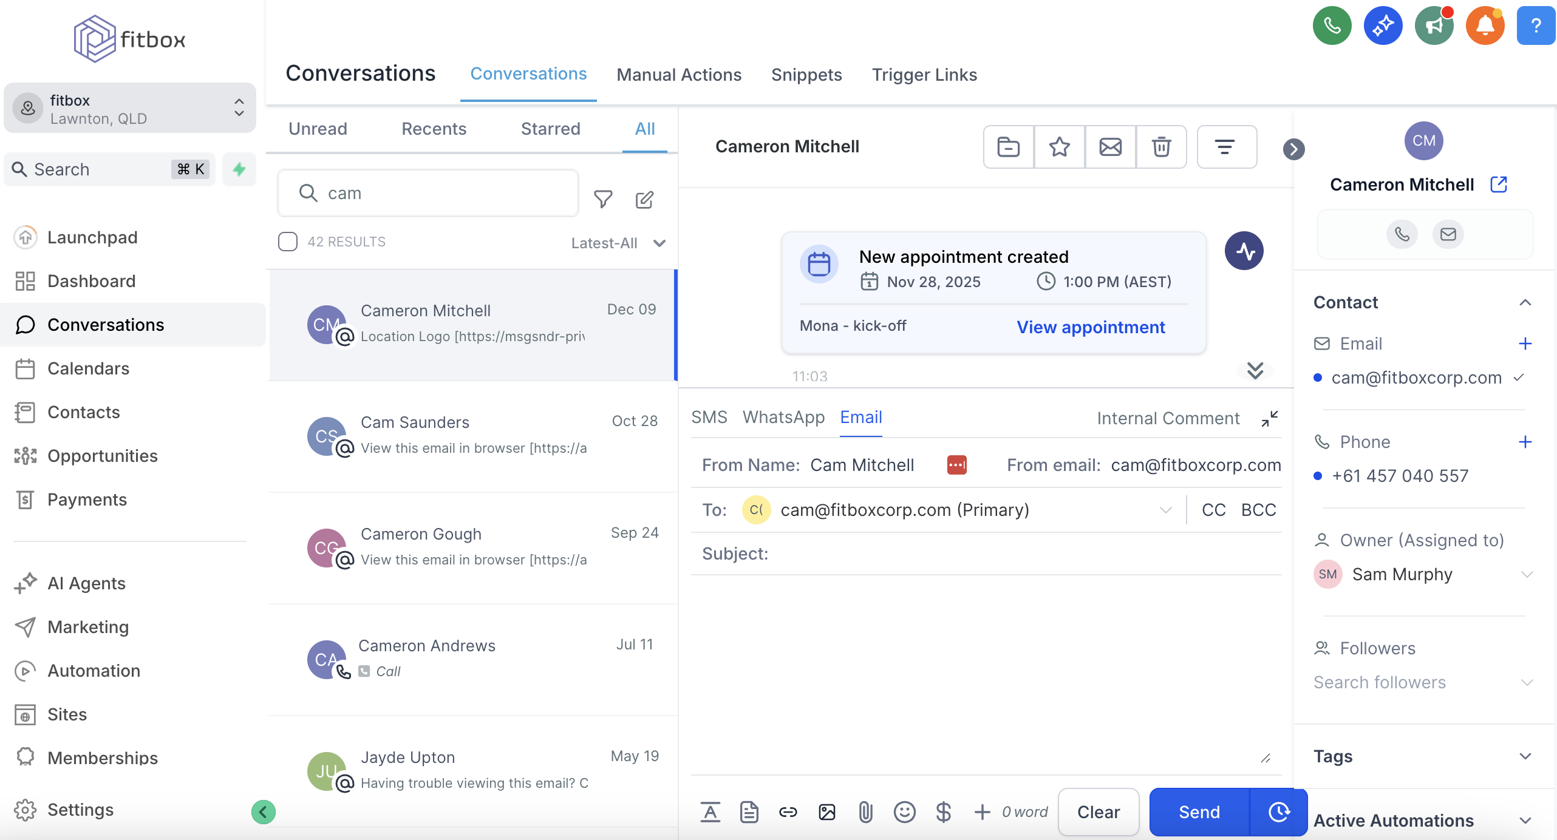Minimize the message composer expand icon

[x=1270, y=418]
